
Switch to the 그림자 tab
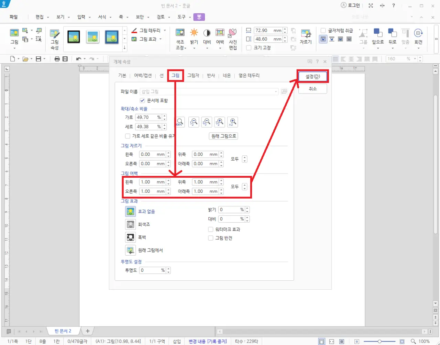pos(193,76)
